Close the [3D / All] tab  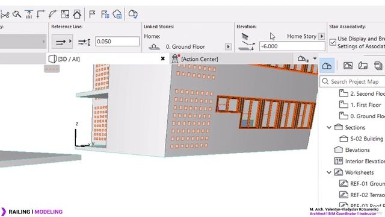point(162,58)
